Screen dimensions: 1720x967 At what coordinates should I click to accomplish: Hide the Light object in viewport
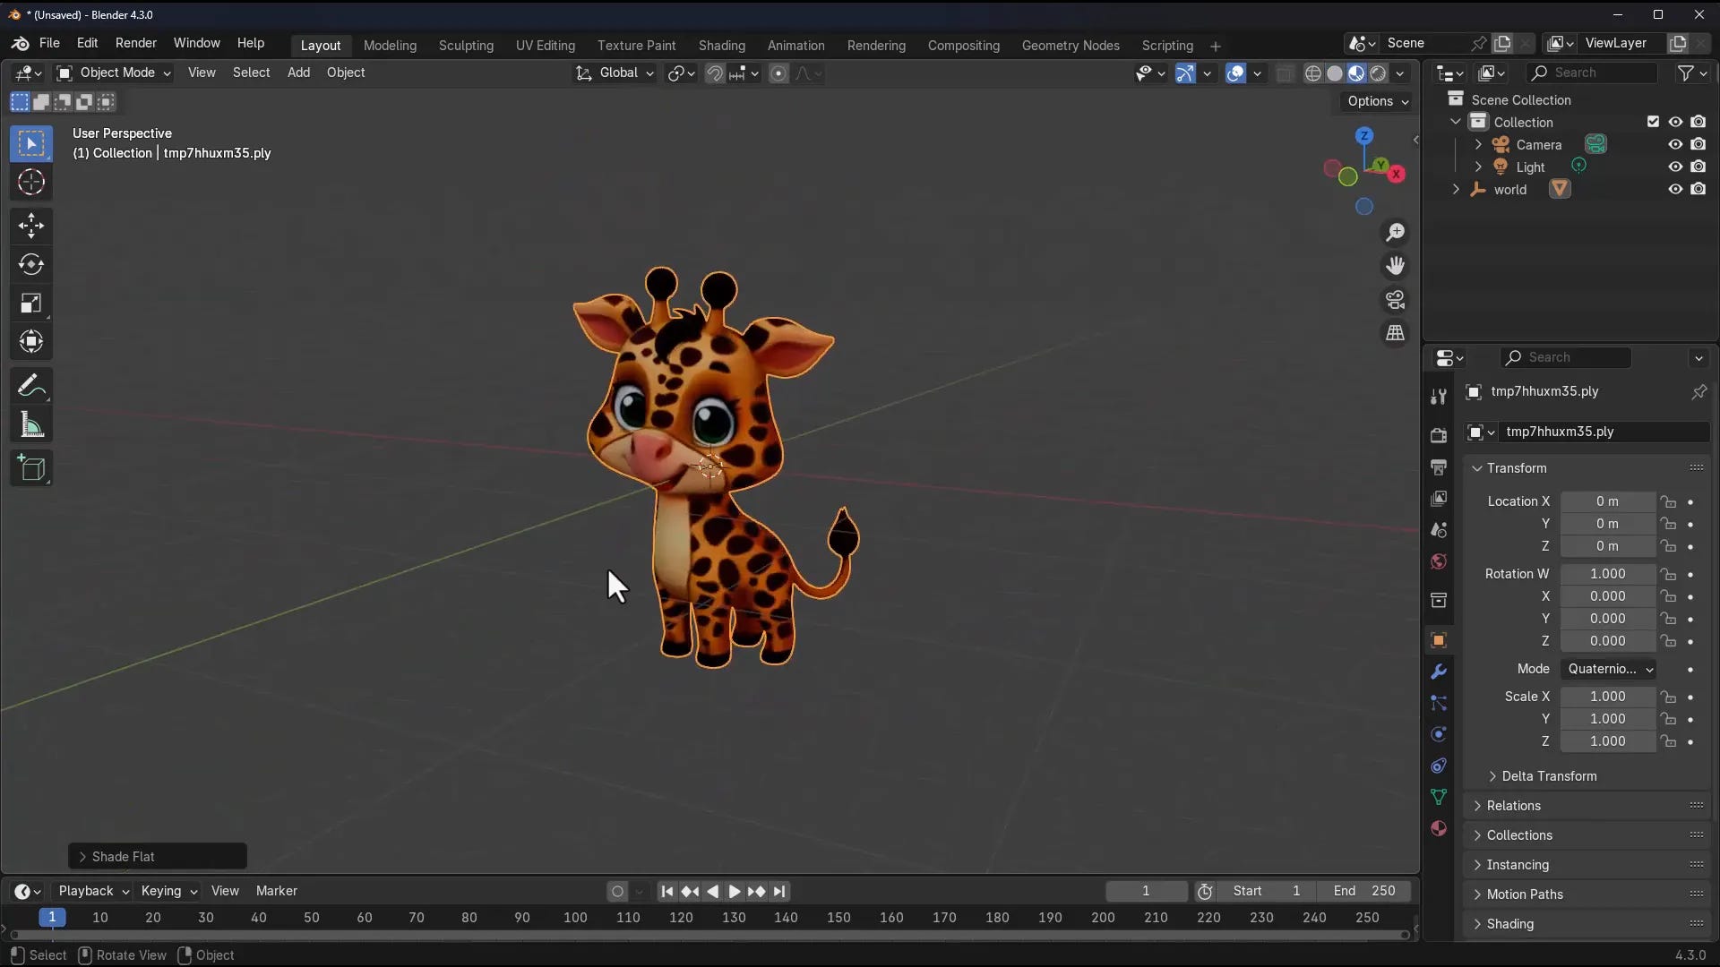[1673, 167]
